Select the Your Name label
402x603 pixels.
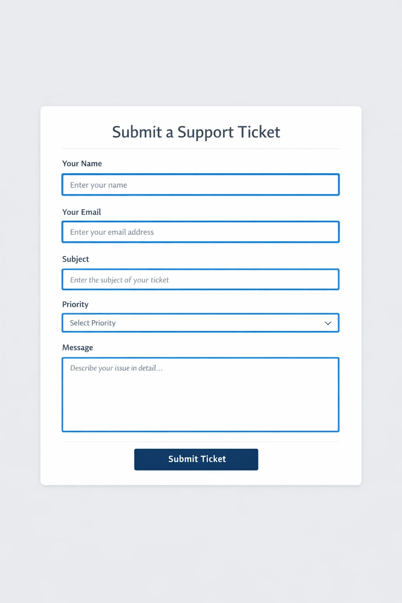click(x=82, y=163)
